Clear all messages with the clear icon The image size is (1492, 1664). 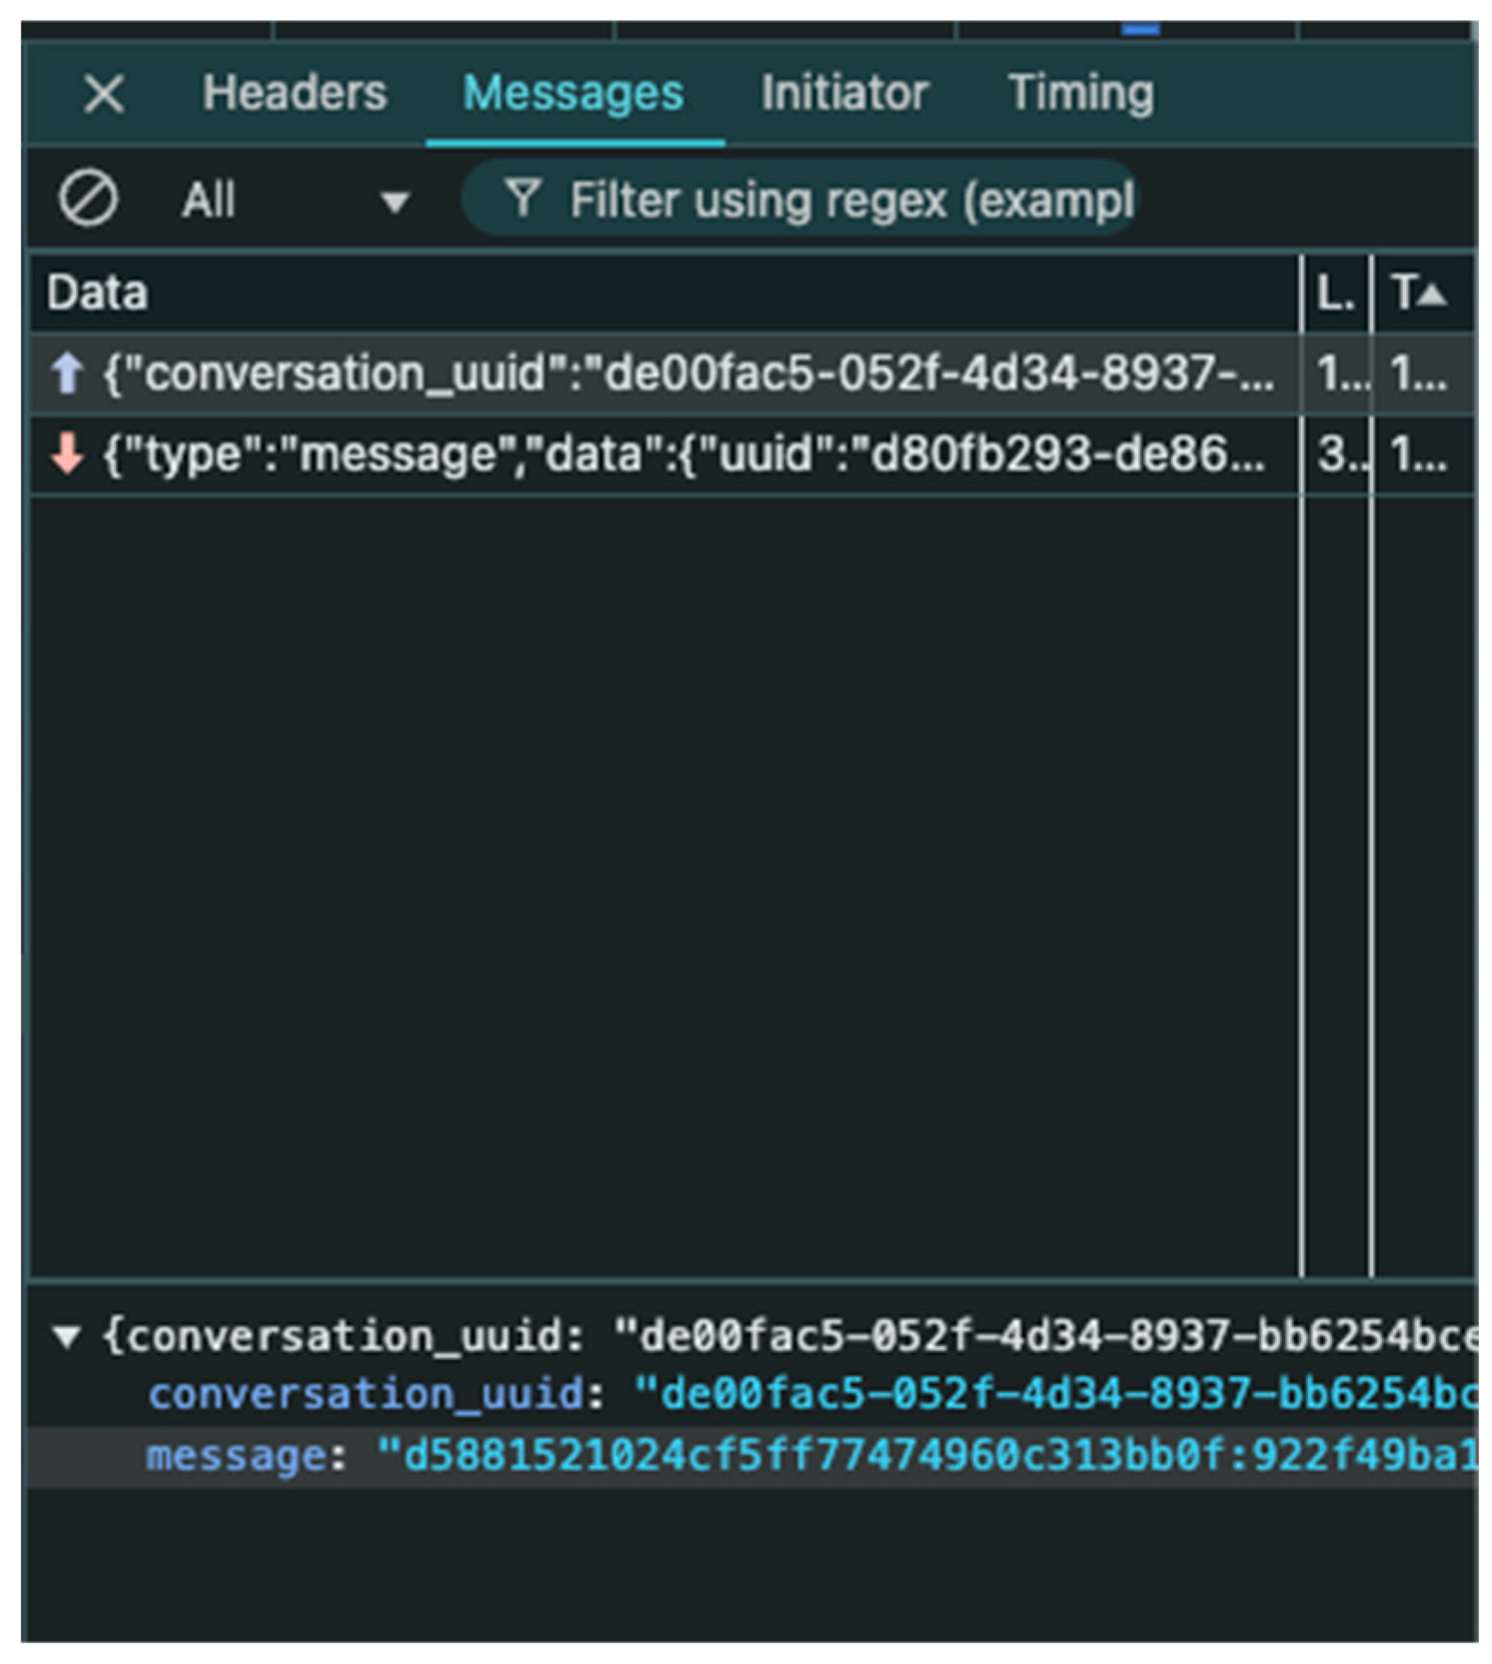pyautogui.click(x=88, y=199)
